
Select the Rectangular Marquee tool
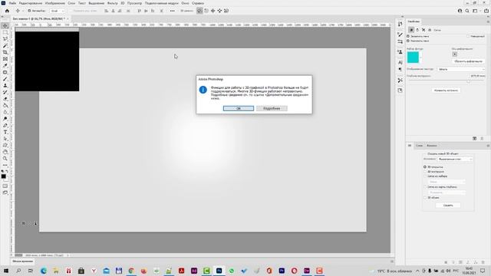pos(5,32)
